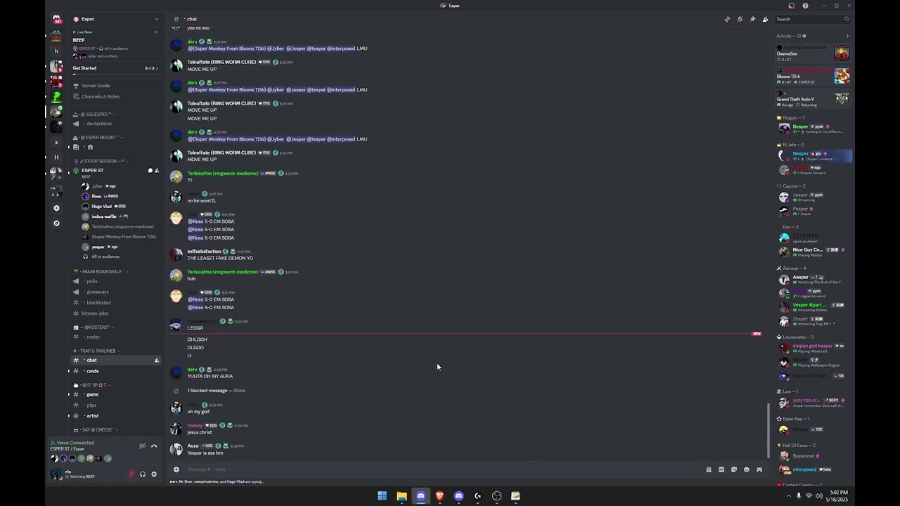The height and width of the screenshot is (506, 900).
Task: Open the sticker picker
Action: click(734, 469)
